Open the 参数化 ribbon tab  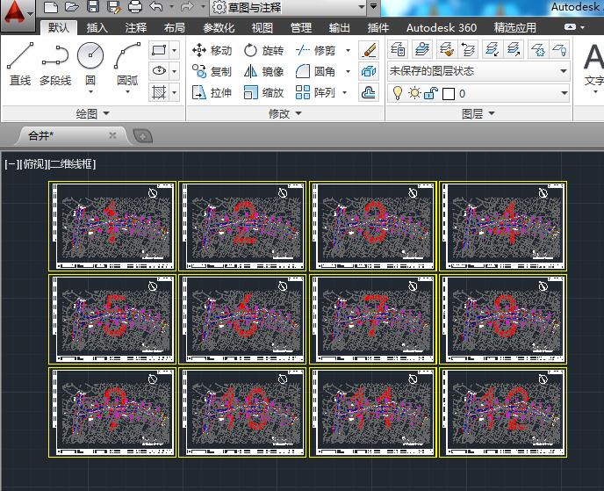click(219, 28)
